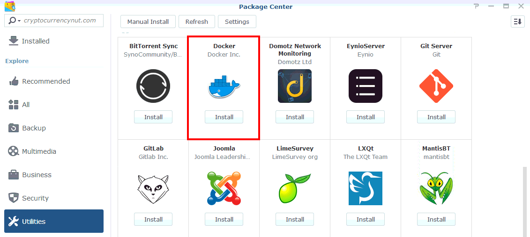Install Domotz Network Monitoring
Screen dimensions: 530x237
pyautogui.click(x=295, y=117)
